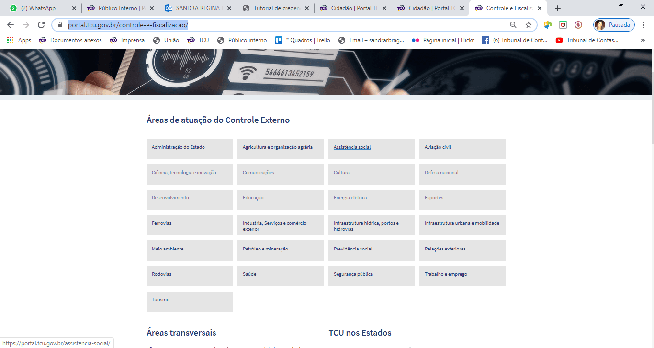
Task: Open the Trello Quadros bookmark
Action: [x=303, y=40]
